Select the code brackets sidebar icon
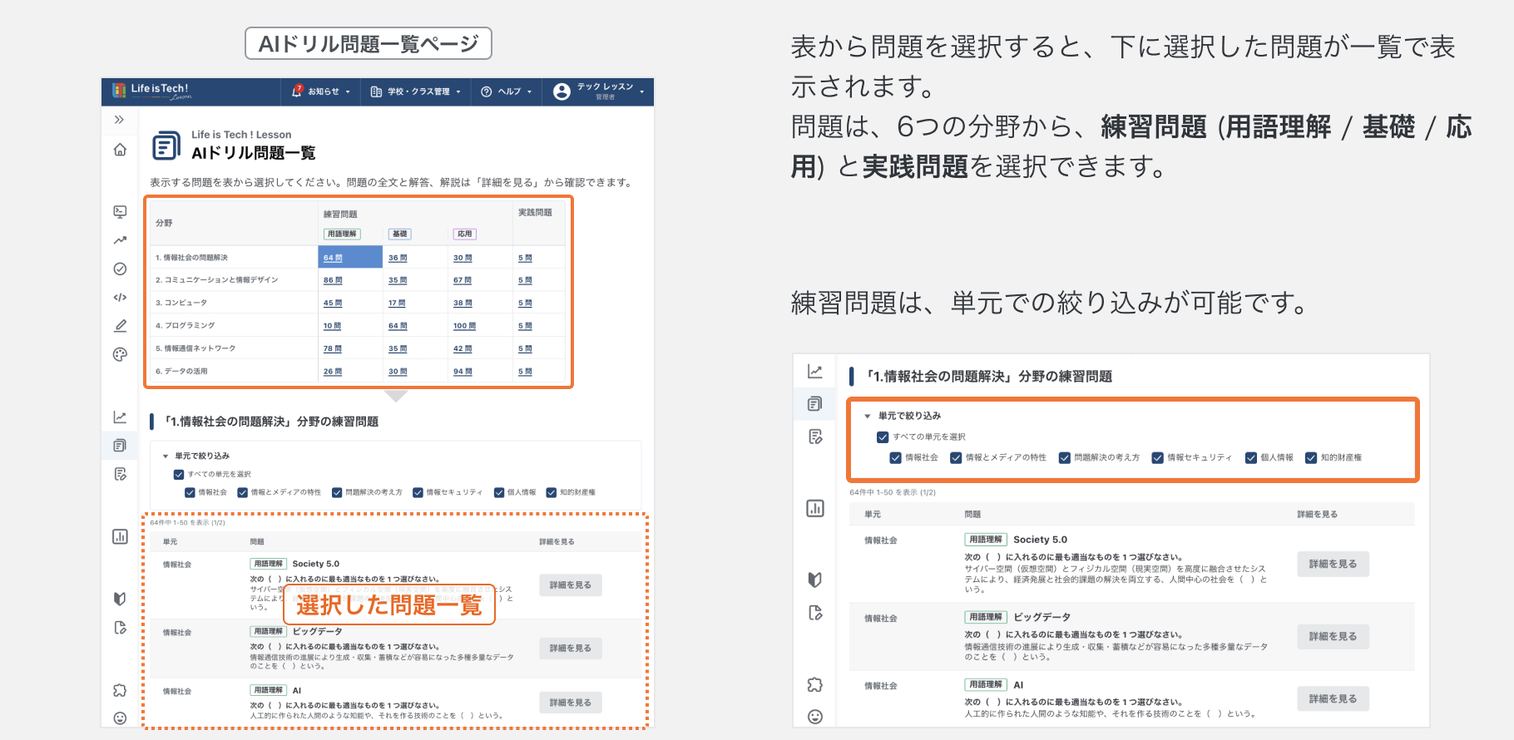Image resolution: width=1514 pixels, height=740 pixels. 120,297
